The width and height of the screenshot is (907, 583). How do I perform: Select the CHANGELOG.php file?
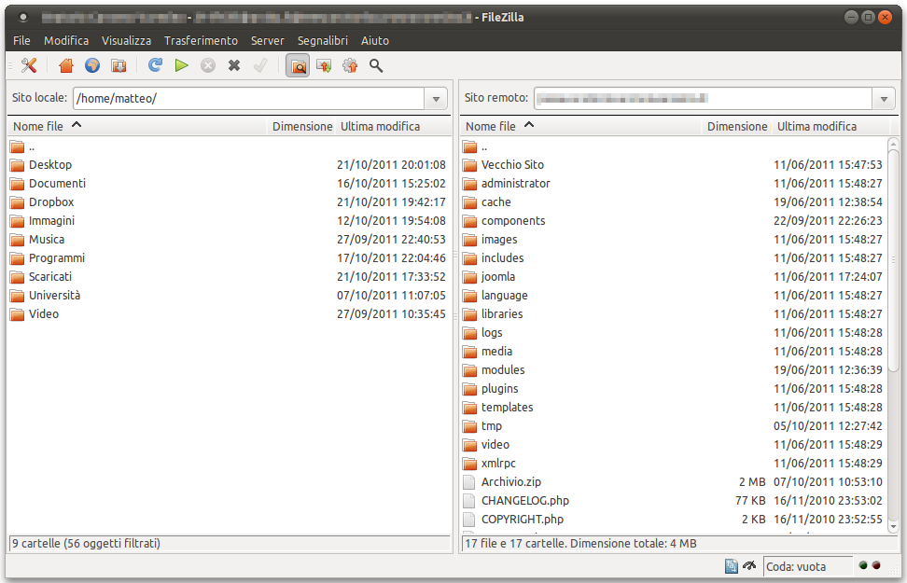[x=674, y=500]
